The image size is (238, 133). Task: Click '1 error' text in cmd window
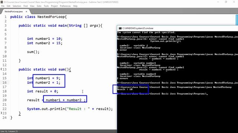coord(122,50)
